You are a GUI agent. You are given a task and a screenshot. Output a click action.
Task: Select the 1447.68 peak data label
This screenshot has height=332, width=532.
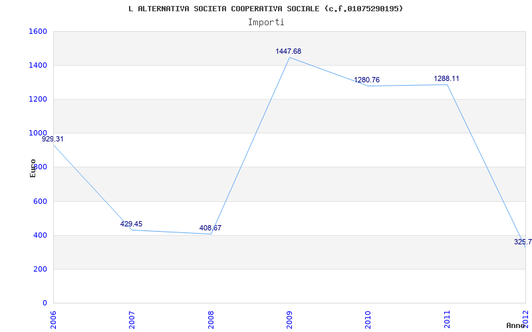(289, 52)
